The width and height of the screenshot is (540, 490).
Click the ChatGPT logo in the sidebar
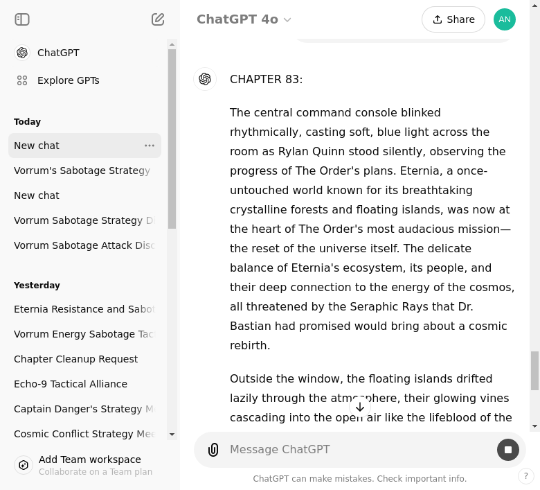pos(22,53)
